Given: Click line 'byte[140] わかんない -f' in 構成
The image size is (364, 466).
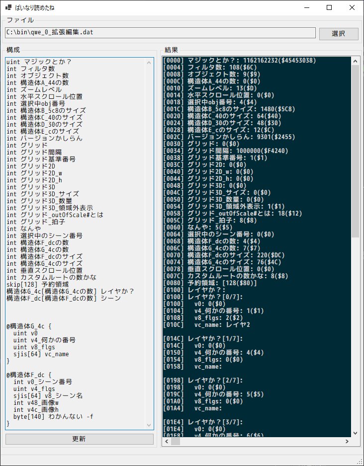Looking at the screenshot, I should coord(53,417).
